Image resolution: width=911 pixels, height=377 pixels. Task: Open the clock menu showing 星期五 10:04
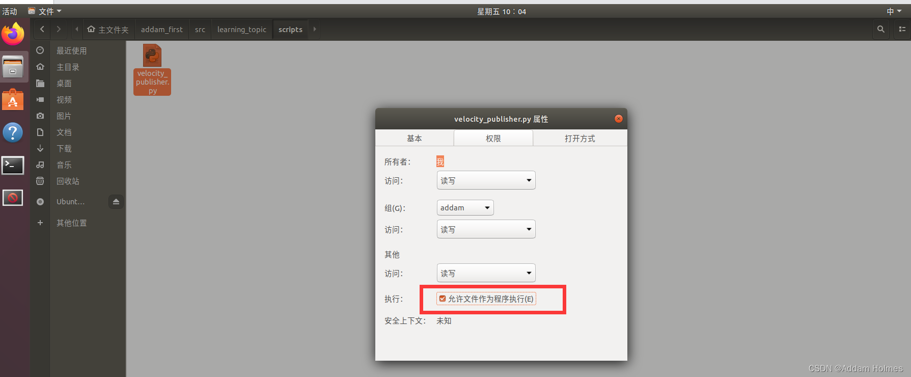[x=502, y=11]
